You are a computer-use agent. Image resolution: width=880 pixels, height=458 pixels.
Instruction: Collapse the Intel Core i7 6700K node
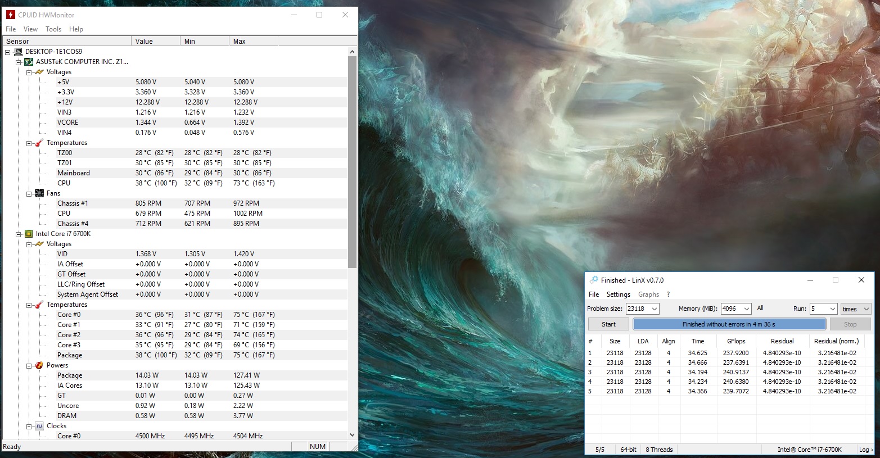click(19, 234)
